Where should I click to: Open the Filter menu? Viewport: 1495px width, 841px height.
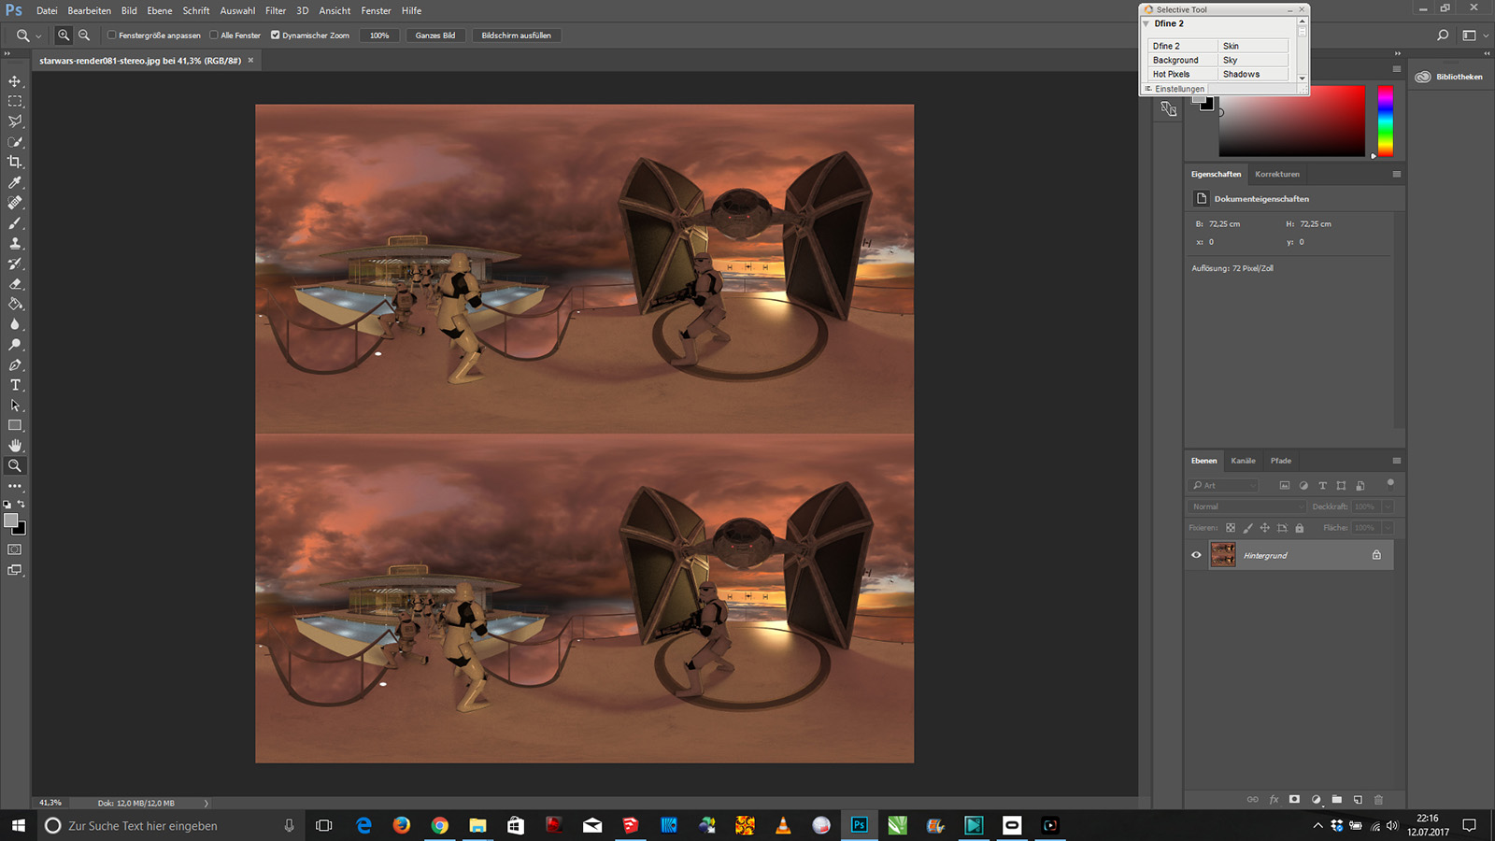pos(276,11)
